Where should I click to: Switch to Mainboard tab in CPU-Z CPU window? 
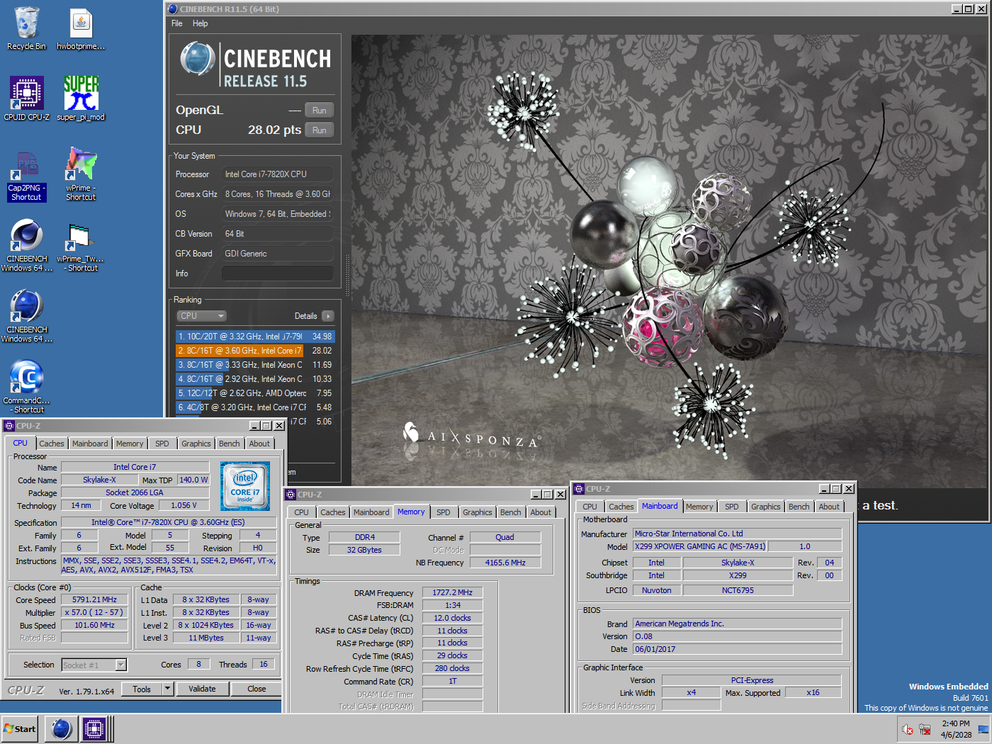90,444
